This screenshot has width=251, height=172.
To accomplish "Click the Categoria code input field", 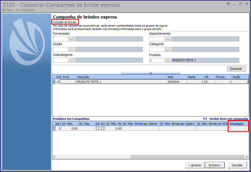I will pyautogui.click(x=157, y=50).
